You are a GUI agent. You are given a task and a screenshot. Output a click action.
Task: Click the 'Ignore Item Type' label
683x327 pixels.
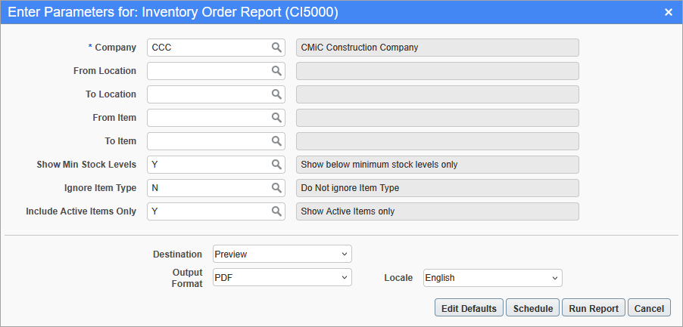point(100,188)
